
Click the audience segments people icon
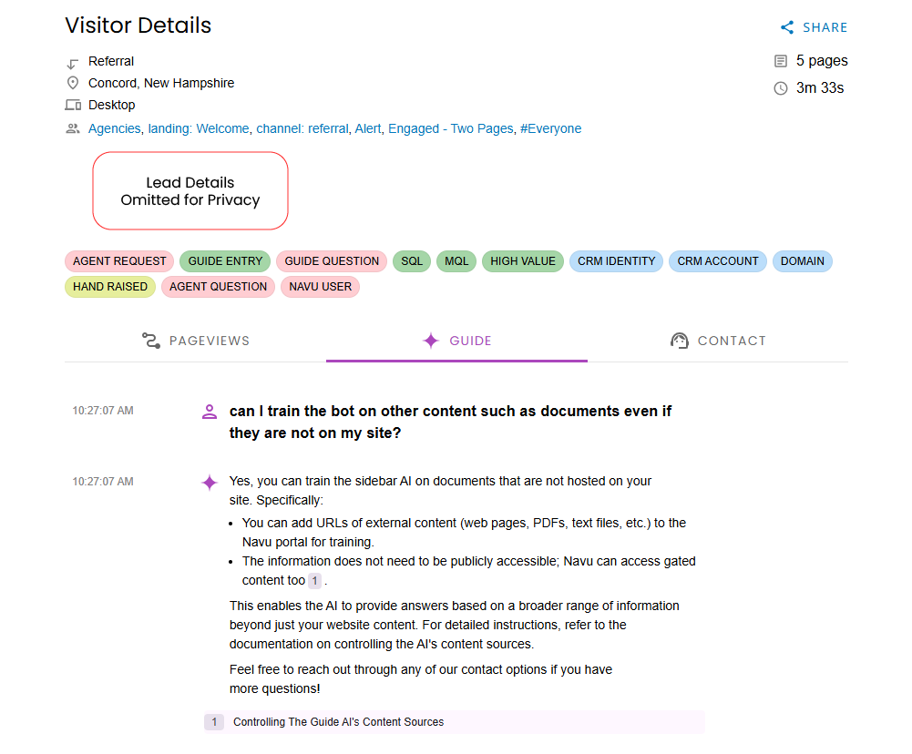point(73,128)
